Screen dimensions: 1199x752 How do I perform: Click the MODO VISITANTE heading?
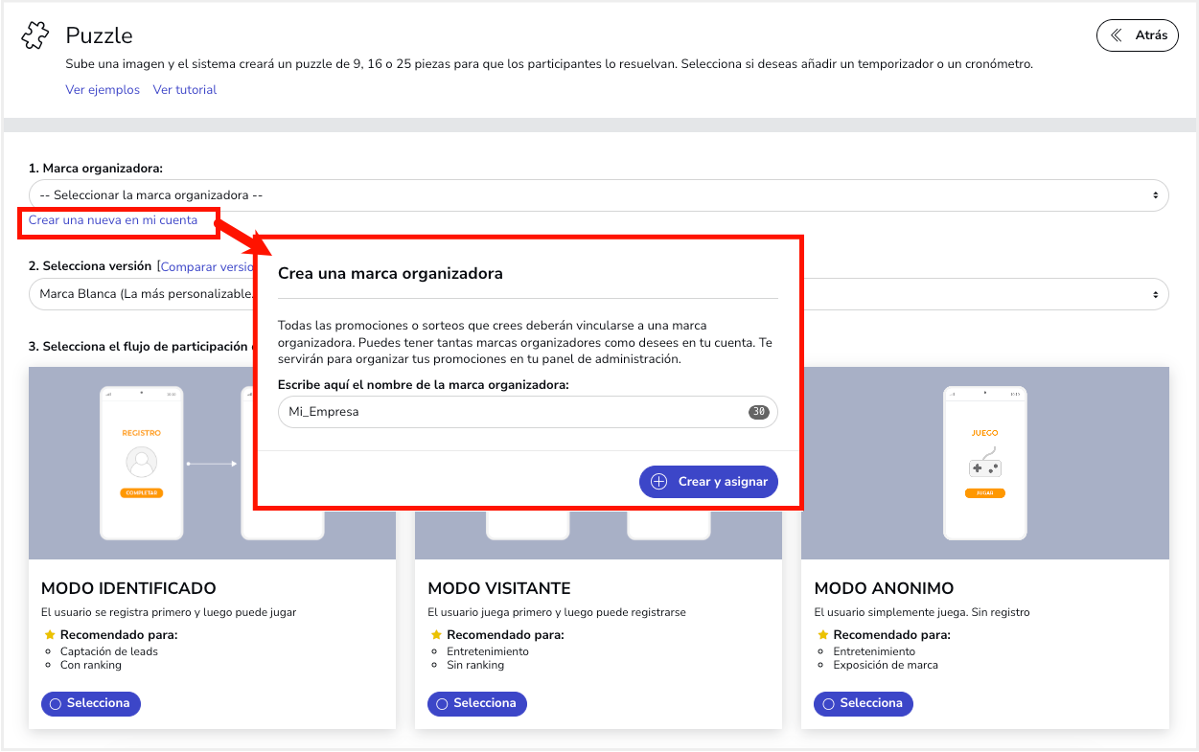(499, 588)
